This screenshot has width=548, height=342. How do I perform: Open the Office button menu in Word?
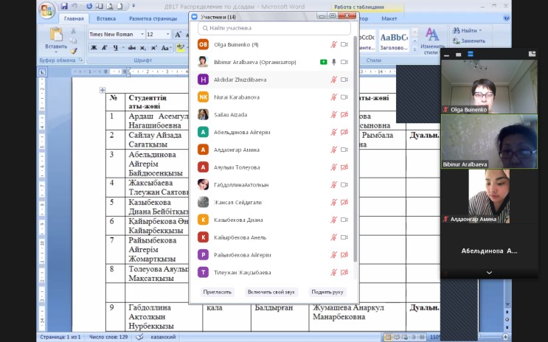click(x=46, y=10)
